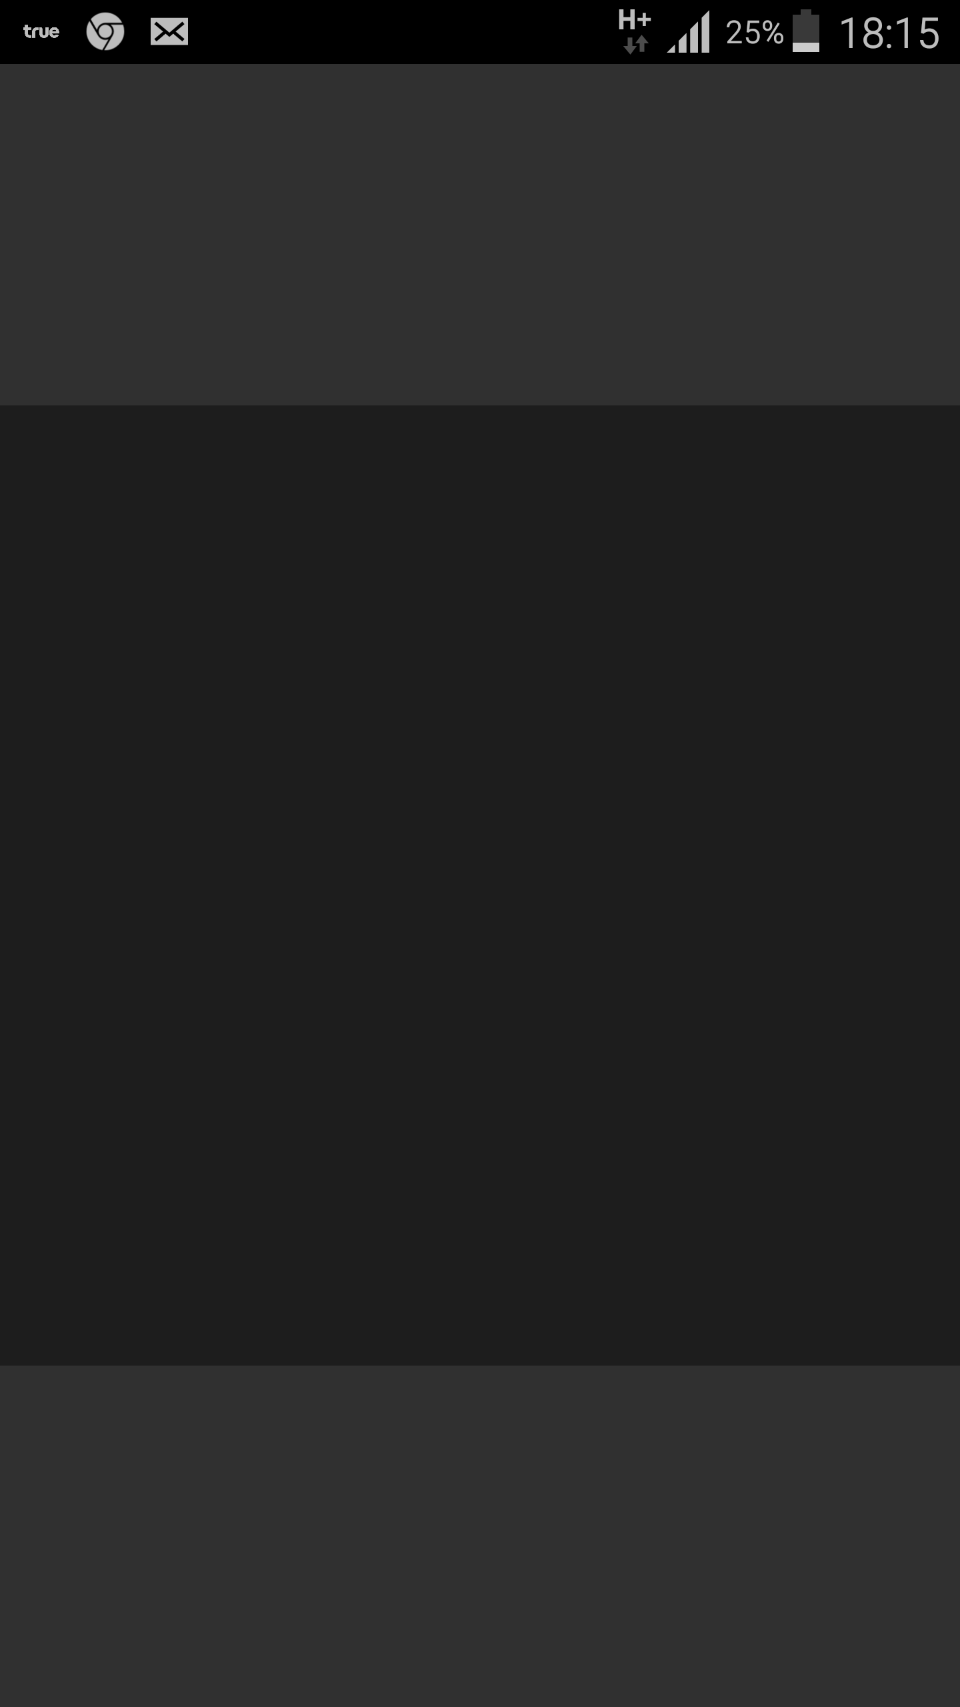Image resolution: width=960 pixels, height=1707 pixels.
Task: Tap the Chrome notification icon
Action: coord(105,31)
